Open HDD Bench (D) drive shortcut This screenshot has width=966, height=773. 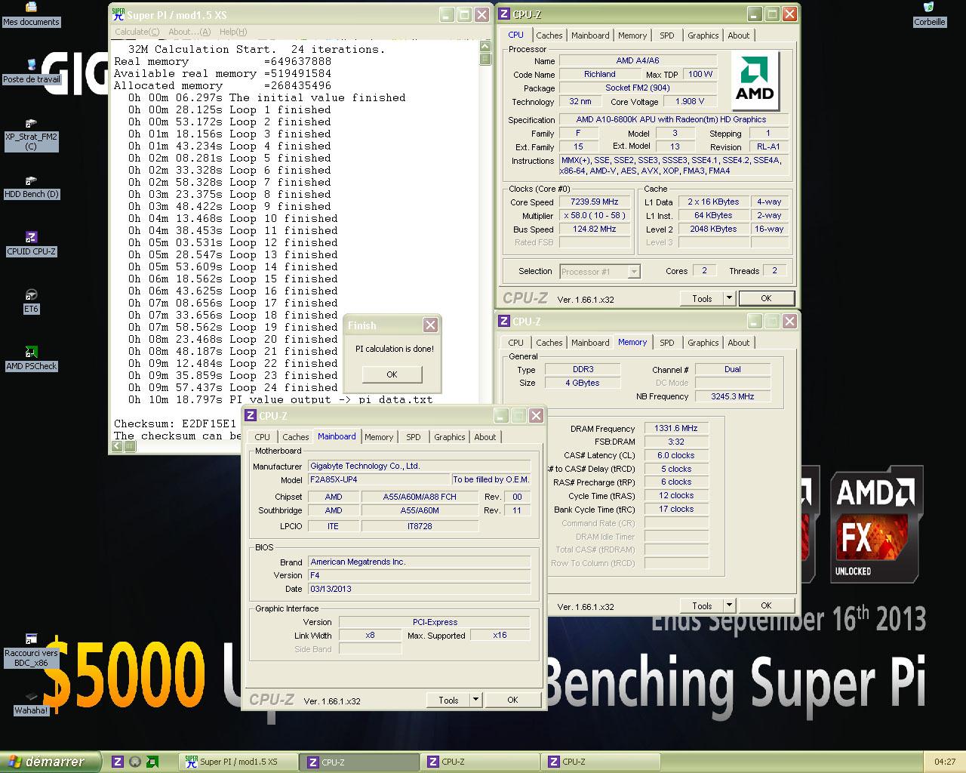coord(31,186)
